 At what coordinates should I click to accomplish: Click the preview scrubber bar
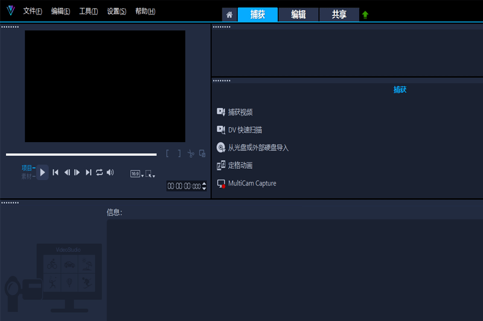click(81, 155)
